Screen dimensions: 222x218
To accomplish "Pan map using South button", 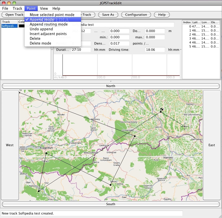I will click(x=111, y=204).
